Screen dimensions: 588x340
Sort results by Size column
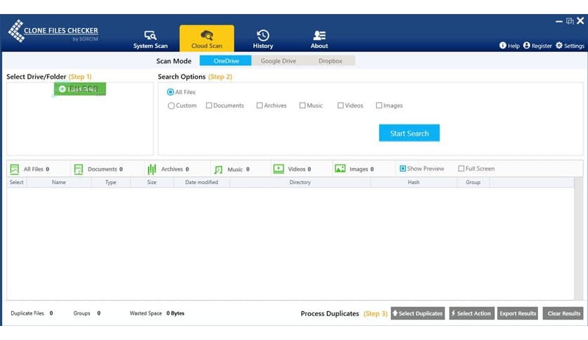[x=152, y=183]
